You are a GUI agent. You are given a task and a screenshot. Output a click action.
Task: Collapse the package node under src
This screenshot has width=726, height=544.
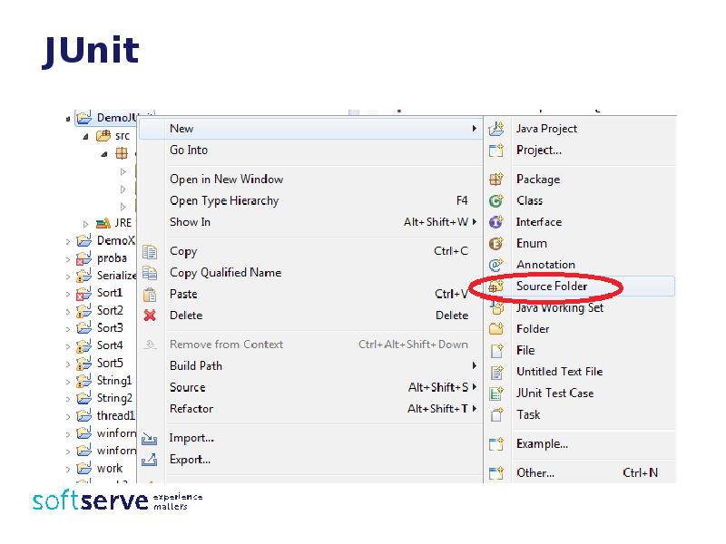coord(104,154)
